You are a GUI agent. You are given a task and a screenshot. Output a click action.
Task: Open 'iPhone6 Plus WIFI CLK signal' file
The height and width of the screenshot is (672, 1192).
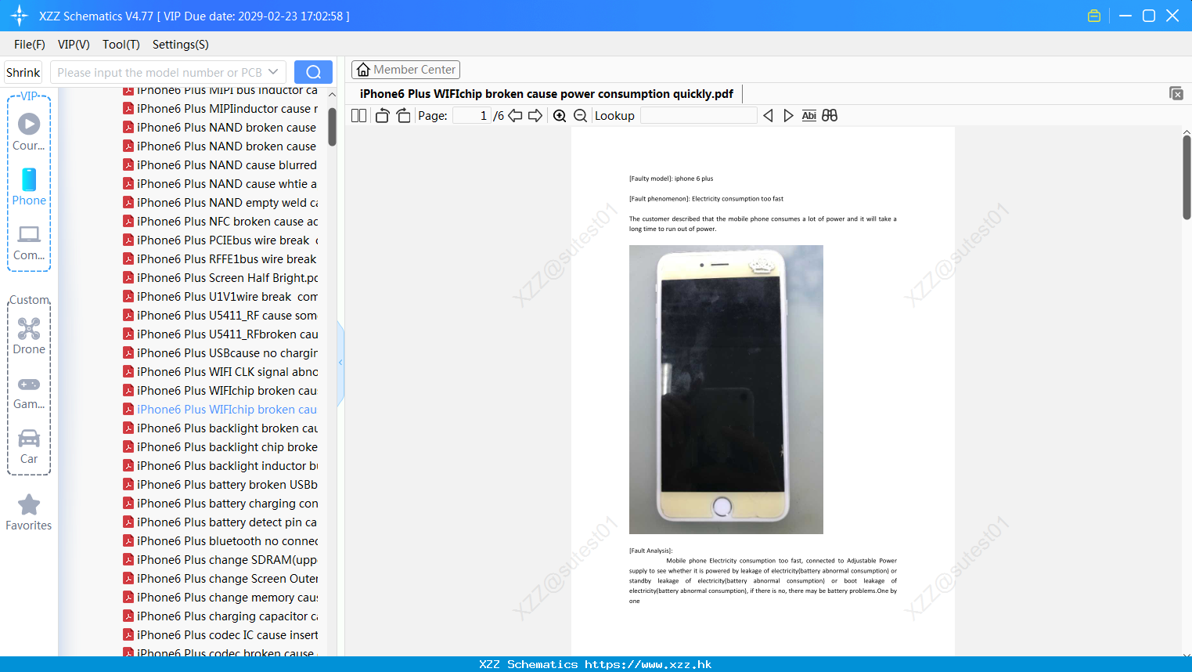(220, 372)
